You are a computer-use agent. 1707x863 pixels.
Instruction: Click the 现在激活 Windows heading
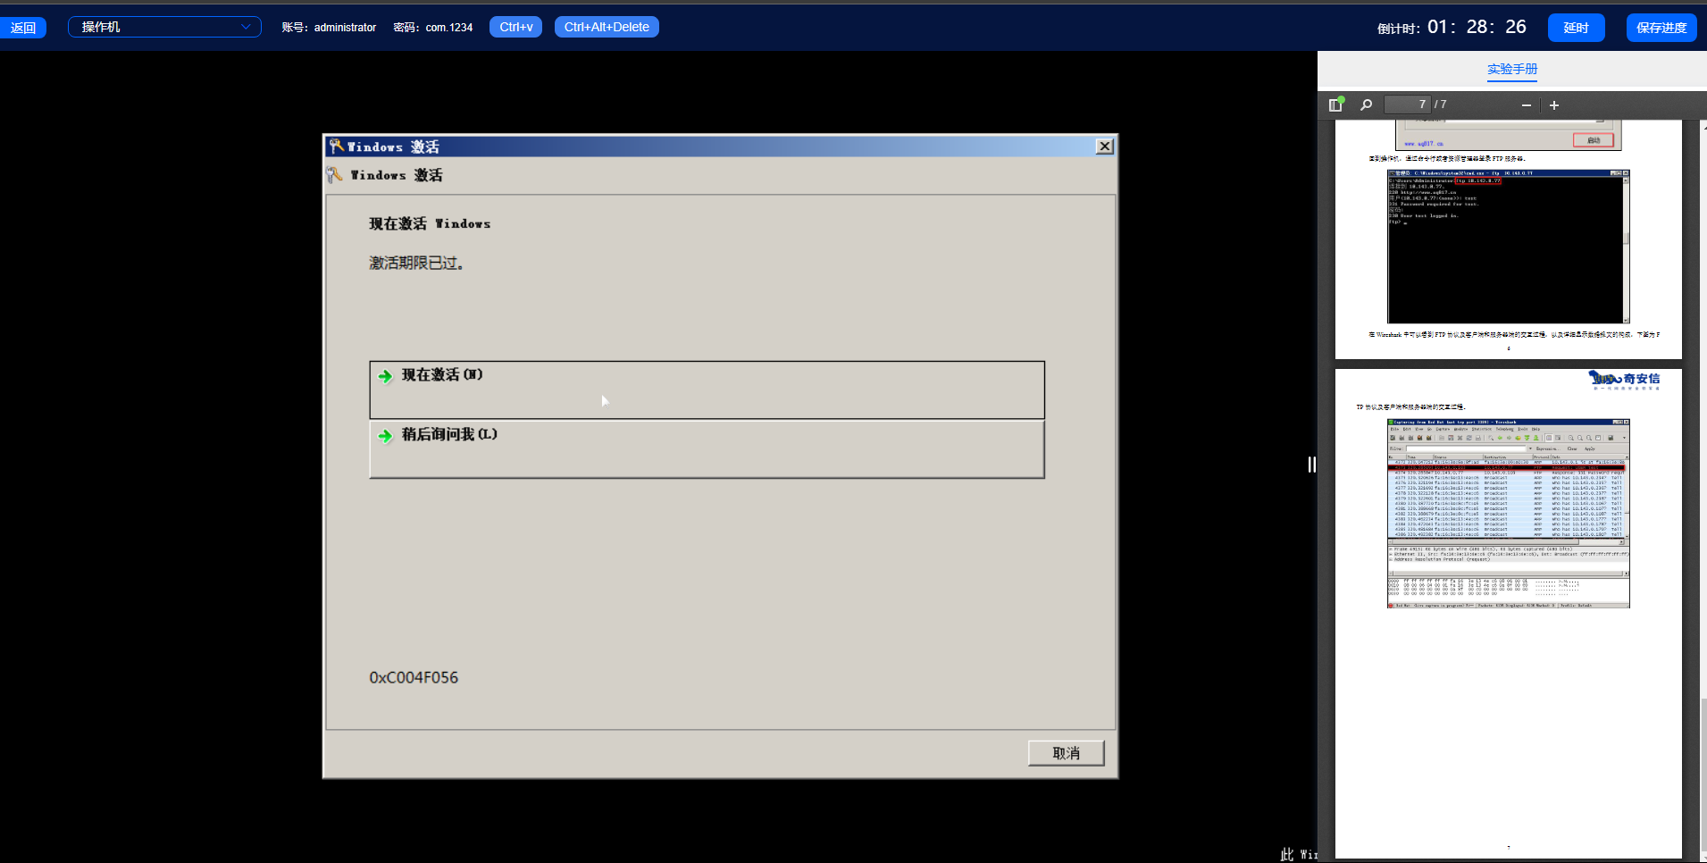click(x=430, y=223)
